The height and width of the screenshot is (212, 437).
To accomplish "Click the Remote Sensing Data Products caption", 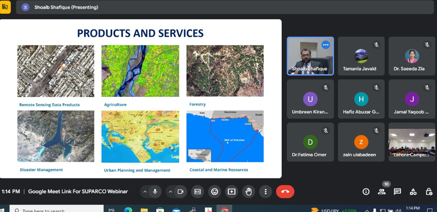I will (x=50, y=105).
